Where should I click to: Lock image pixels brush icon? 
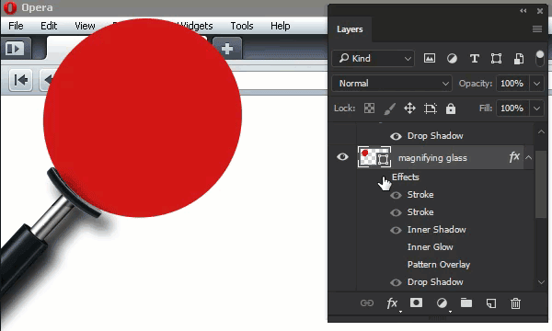tap(389, 108)
